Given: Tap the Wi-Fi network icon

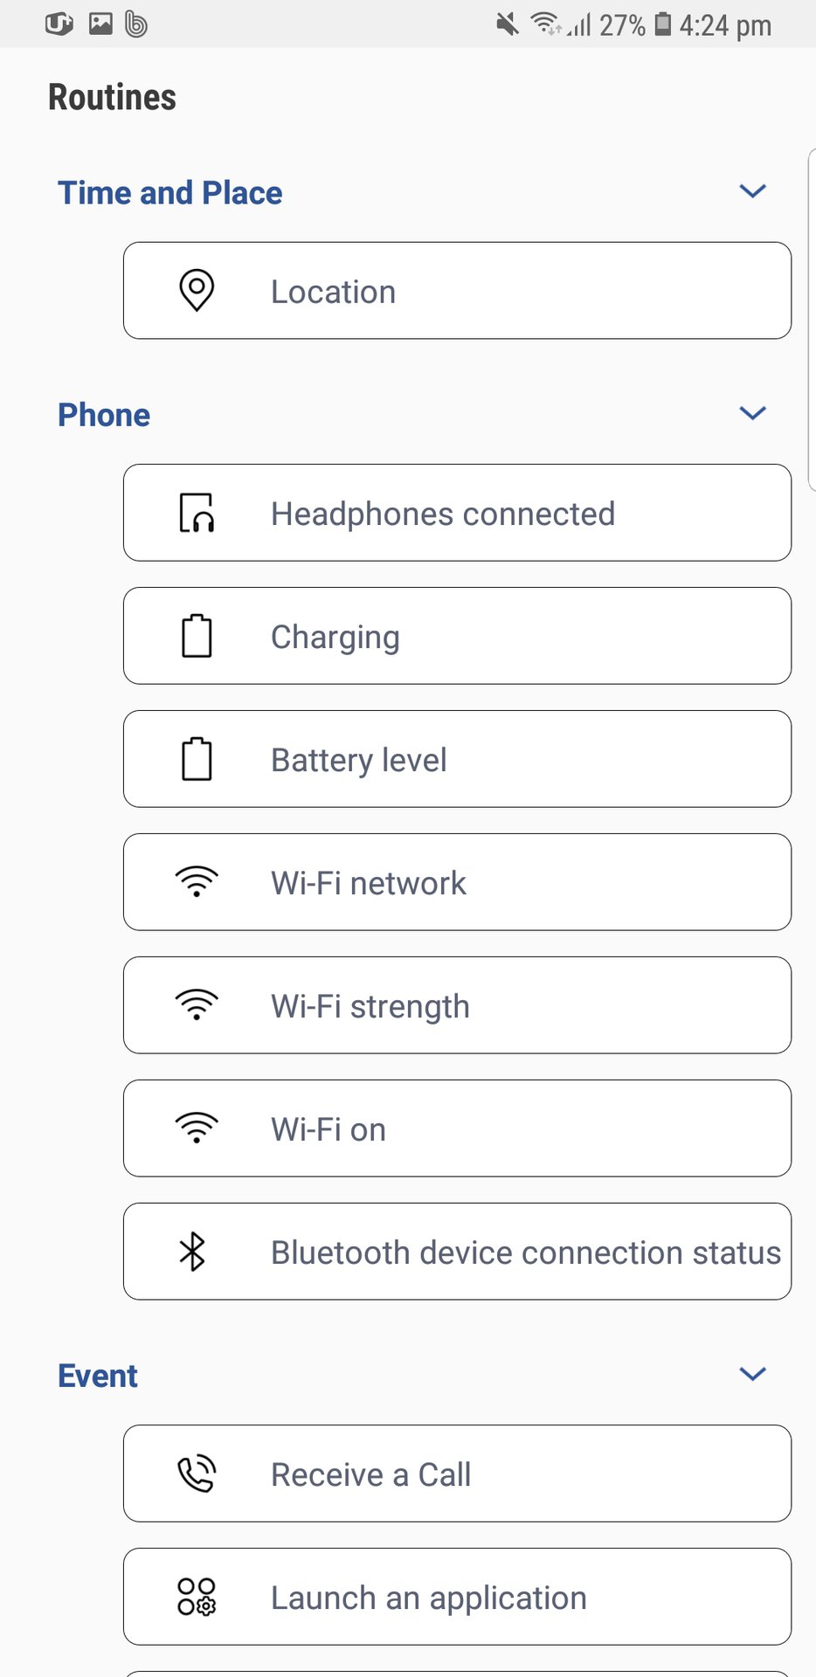Looking at the screenshot, I should (x=197, y=882).
